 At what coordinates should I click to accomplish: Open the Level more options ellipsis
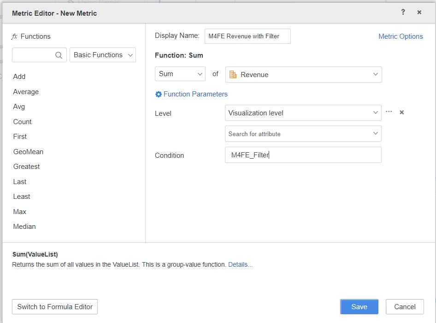[x=389, y=112]
